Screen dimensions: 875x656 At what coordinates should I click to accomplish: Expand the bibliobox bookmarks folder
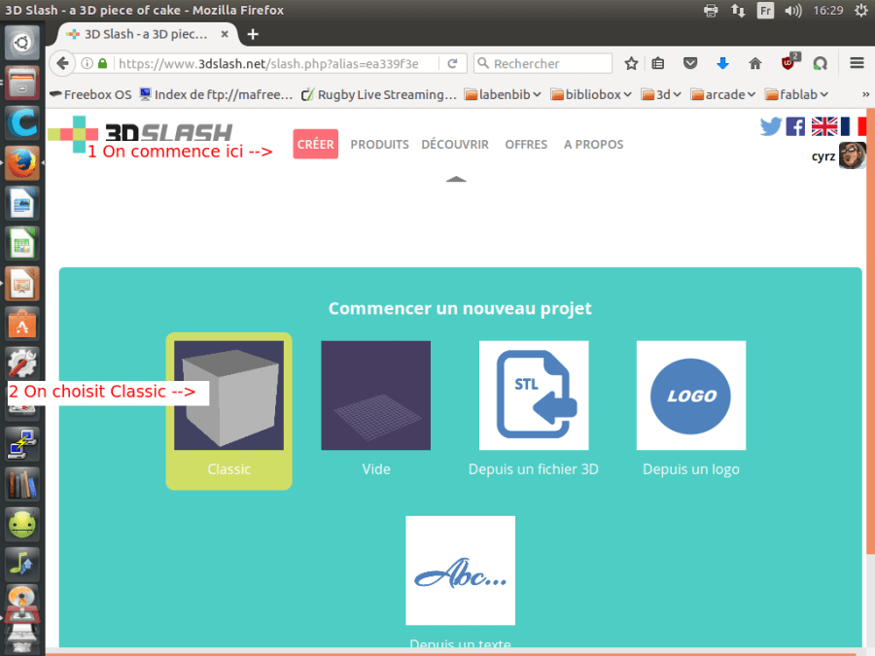tap(590, 94)
